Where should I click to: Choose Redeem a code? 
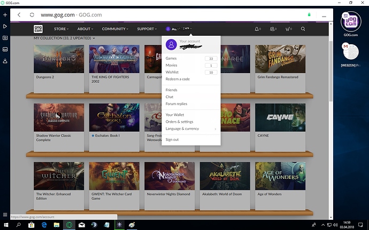[178, 79]
